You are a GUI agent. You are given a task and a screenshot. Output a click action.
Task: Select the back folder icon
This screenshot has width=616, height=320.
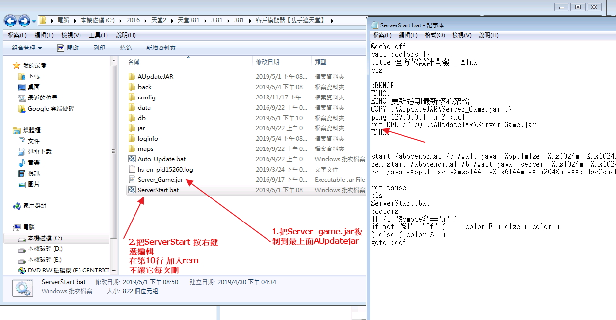132,87
